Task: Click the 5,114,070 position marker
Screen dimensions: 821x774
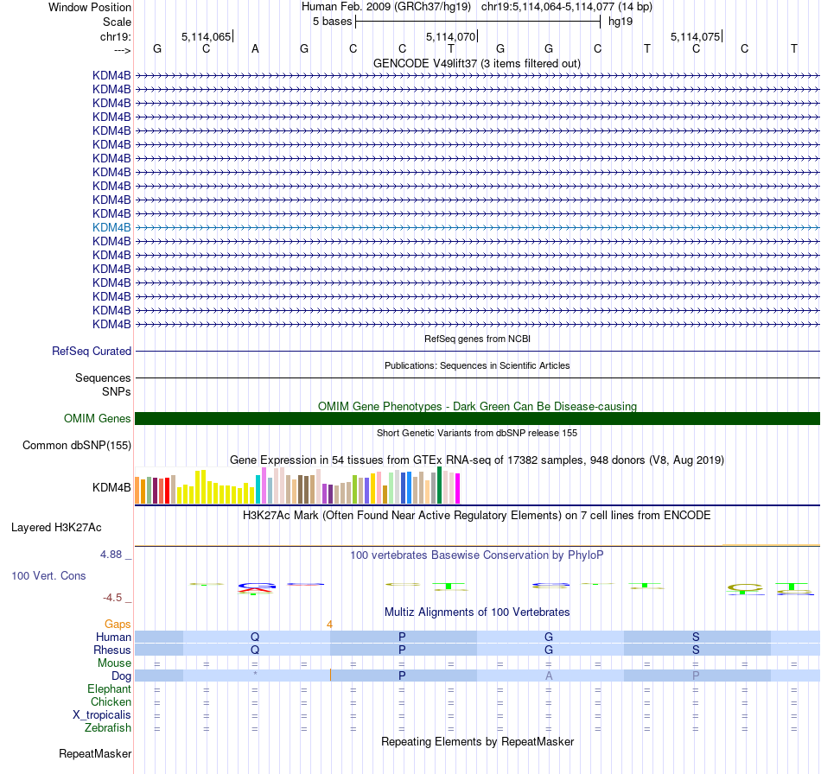Action: (450, 36)
